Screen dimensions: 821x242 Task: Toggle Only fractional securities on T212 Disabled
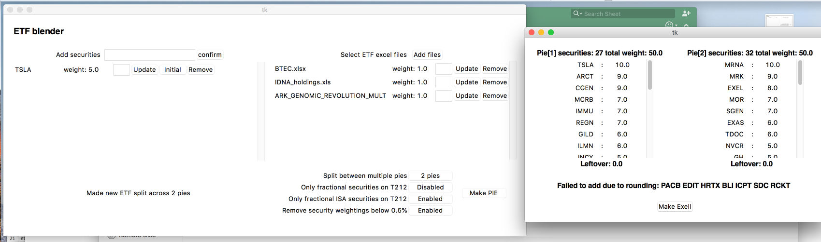coord(431,187)
